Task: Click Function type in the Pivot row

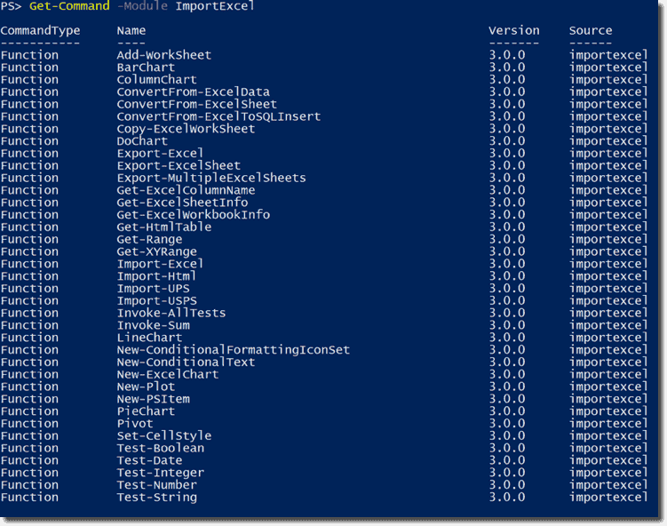Action: pos(29,424)
